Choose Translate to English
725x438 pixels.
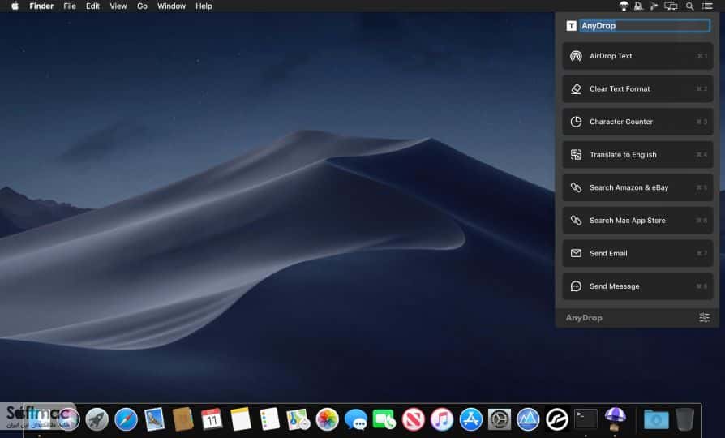(637, 154)
